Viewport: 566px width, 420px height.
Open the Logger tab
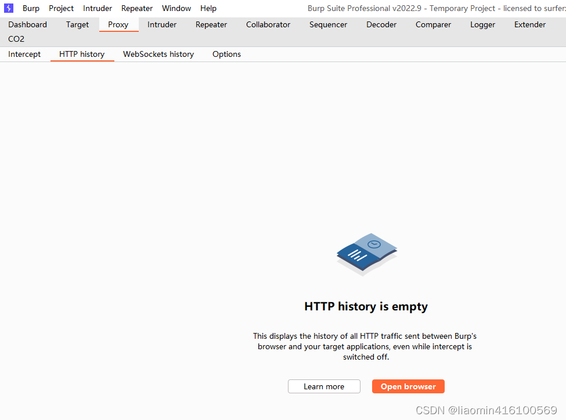(x=482, y=24)
